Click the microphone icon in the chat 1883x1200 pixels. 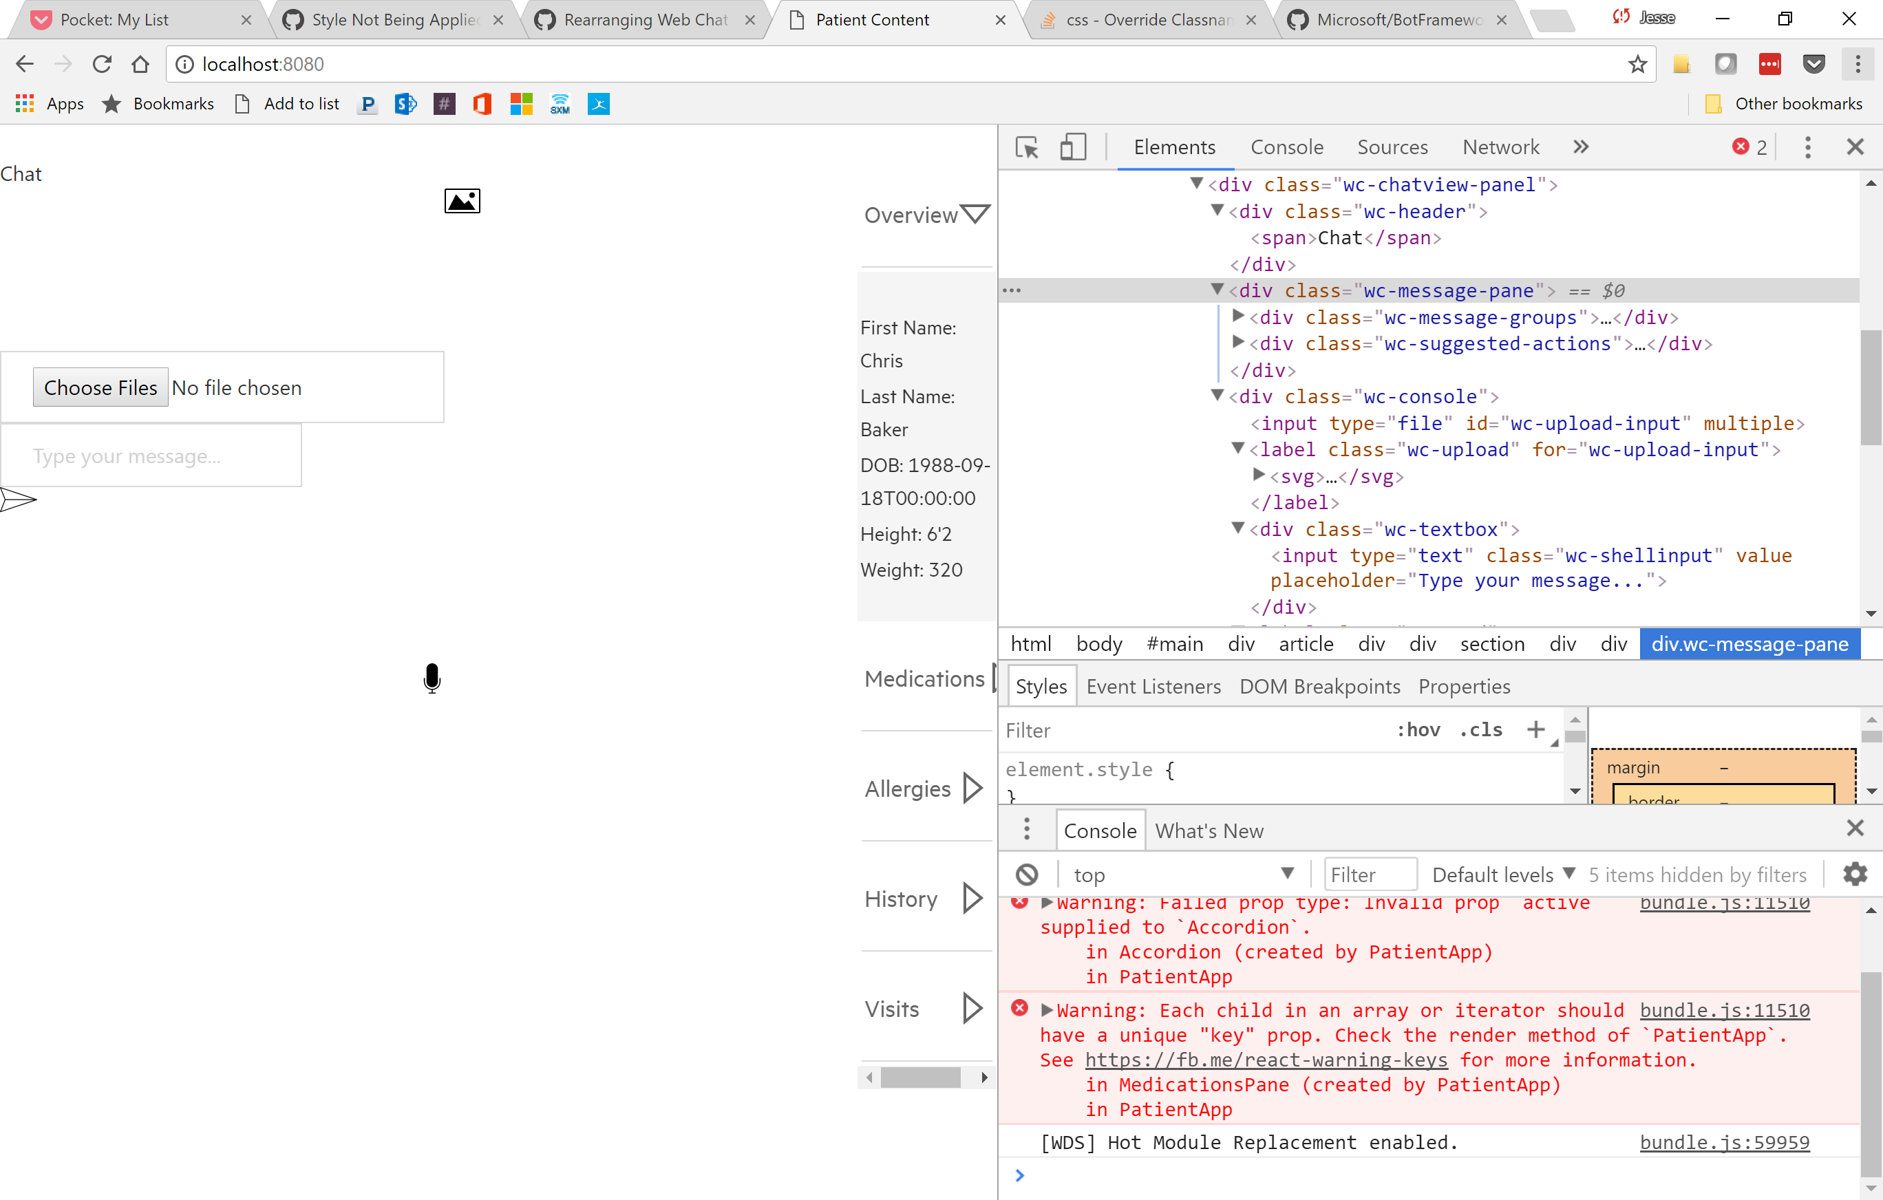(432, 678)
